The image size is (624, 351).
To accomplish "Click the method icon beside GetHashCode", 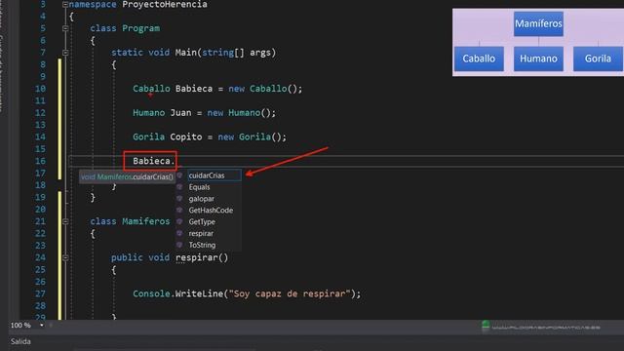I will 179,210.
